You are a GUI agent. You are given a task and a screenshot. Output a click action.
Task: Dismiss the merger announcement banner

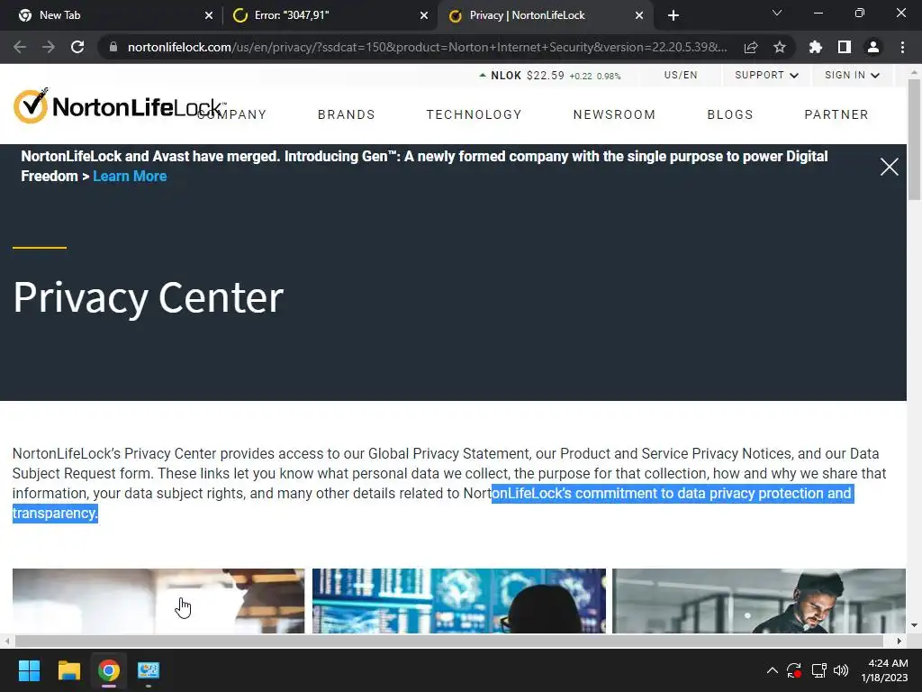(889, 167)
